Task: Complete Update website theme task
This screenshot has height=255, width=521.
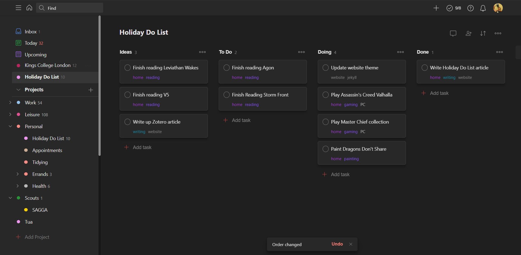Action: point(326,68)
